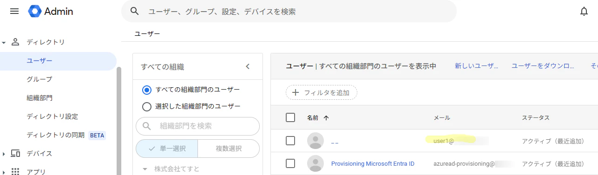Image resolution: width=598 pixels, height=175 pixels.
Task: Switch to 複数選択 mode
Action: (229, 149)
